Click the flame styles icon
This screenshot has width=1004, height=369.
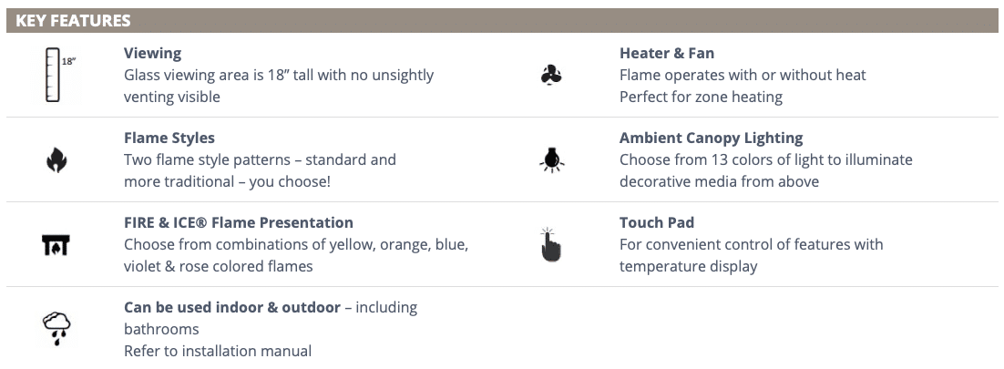56,160
